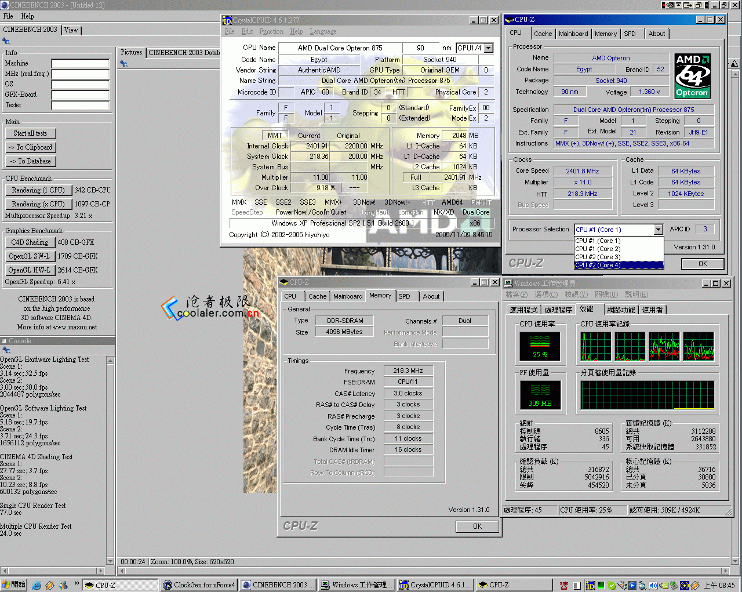Click the Rendering (1 CPU) benchmark button
The height and width of the screenshot is (592, 742).
click(38, 190)
